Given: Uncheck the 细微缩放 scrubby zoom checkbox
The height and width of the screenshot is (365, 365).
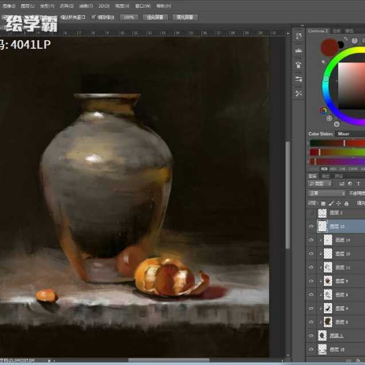Looking at the screenshot, I should [x=94, y=17].
